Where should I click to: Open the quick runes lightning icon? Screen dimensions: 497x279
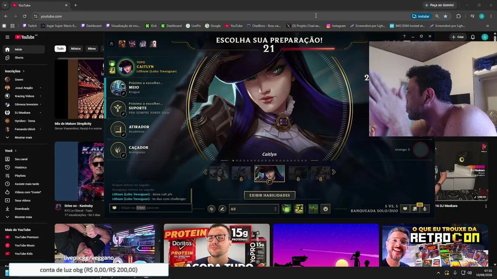[x=211, y=209]
